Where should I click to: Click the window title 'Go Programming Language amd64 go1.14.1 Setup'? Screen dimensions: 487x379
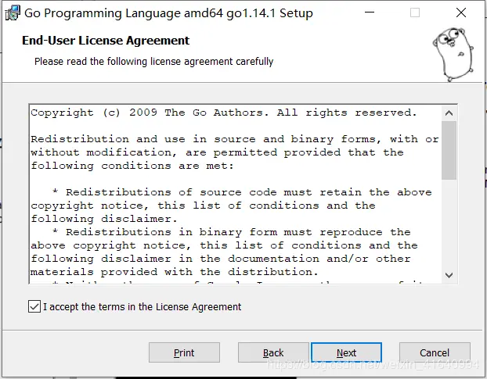pos(168,13)
